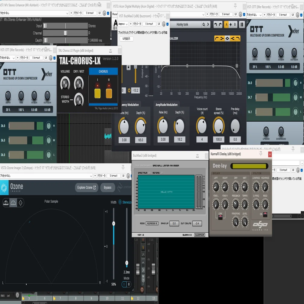This screenshot has width=304, height=304.
Task: Open preset dropdown in Ozone Imager 2 window
Action: pyautogui.click(x=91, y=176)
